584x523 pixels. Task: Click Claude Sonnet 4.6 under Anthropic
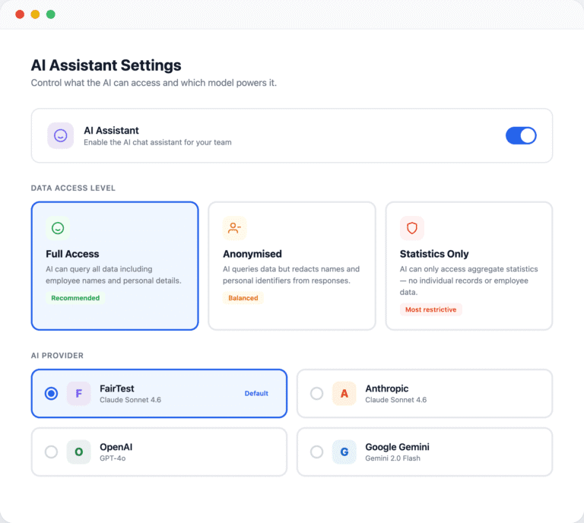pyautogui.click(x=395, y=400)
